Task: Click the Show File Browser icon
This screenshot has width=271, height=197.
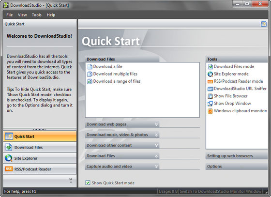Action: pyautogui.click(x=210, y=96)
